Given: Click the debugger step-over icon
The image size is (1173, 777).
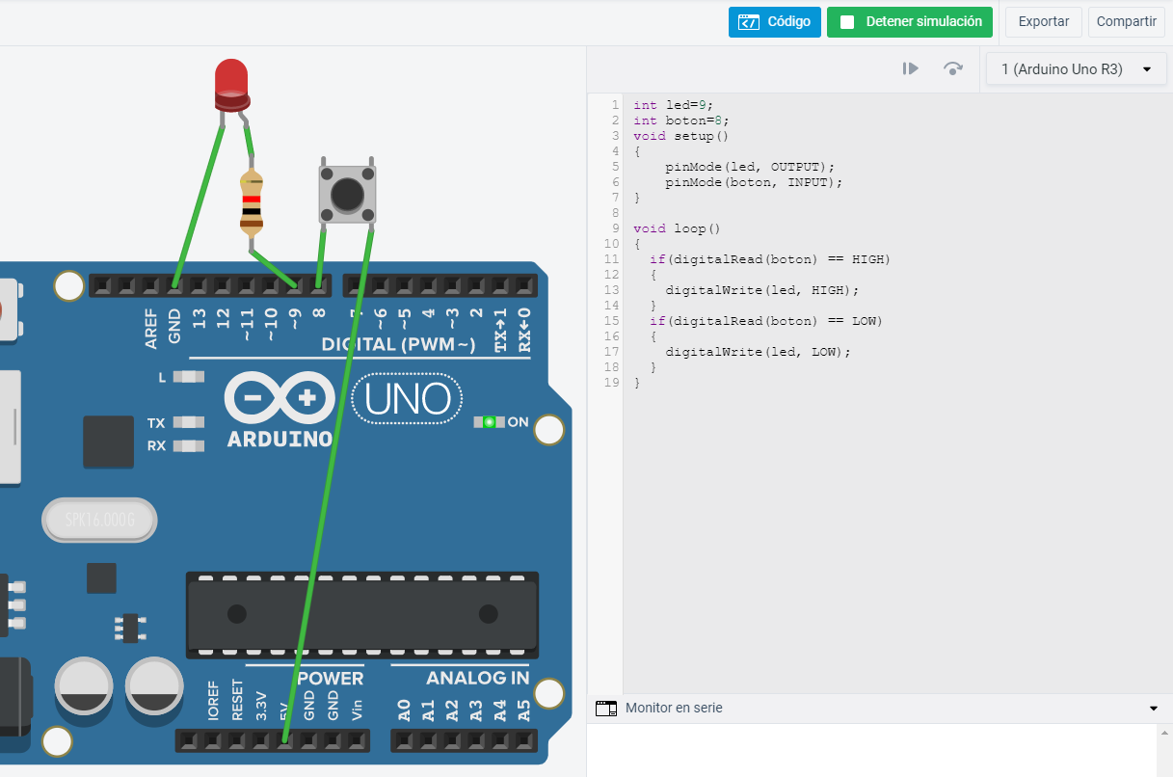Looking at the screenshot, I should click(953, 68).
